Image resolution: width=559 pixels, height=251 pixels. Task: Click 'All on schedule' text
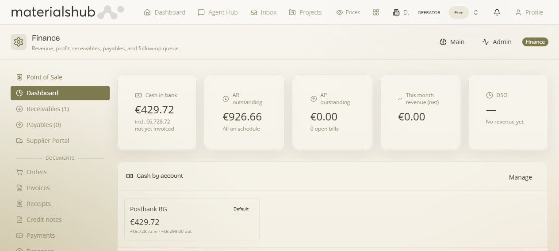pyautogui.click(x=241, y=129)
